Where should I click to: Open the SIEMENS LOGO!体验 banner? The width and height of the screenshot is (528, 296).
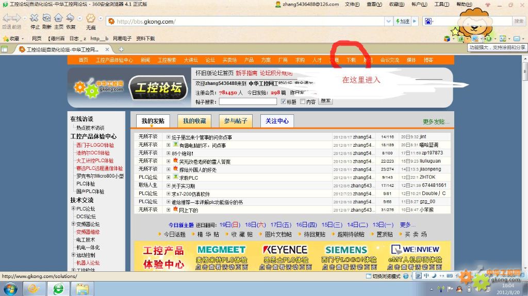tap(349, 257)
